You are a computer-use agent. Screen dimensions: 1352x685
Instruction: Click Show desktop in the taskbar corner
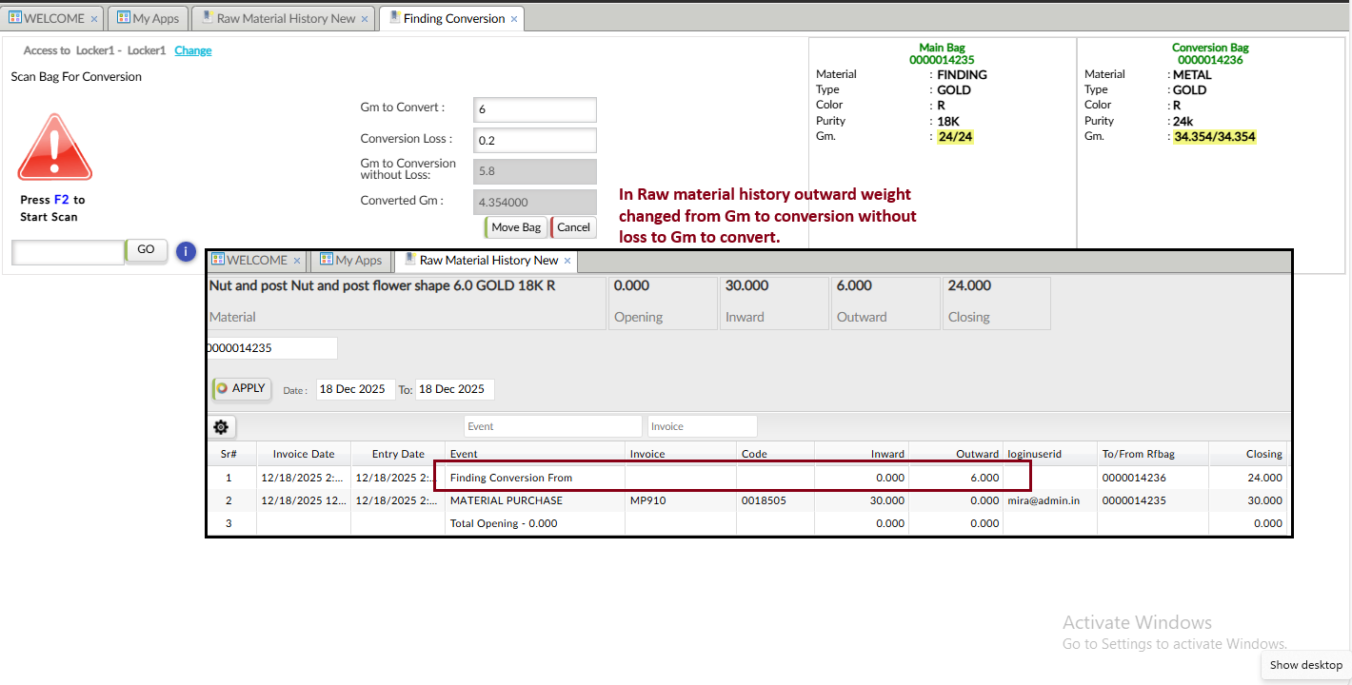1305,665
